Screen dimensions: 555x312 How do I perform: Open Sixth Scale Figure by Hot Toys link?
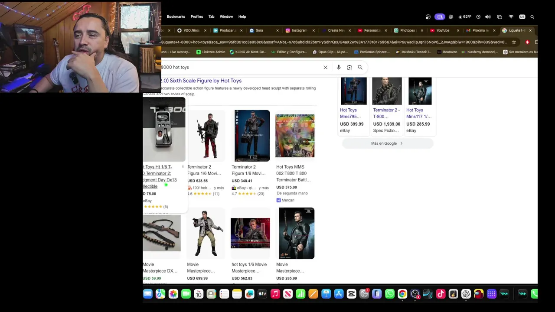(x=206, y=81)
